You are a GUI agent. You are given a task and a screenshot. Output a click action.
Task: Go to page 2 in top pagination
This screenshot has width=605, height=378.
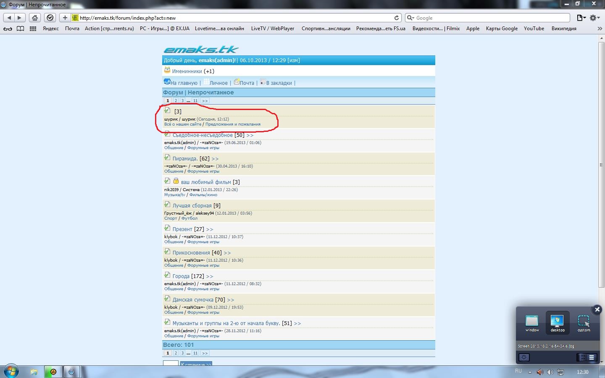tap(176, 101)
